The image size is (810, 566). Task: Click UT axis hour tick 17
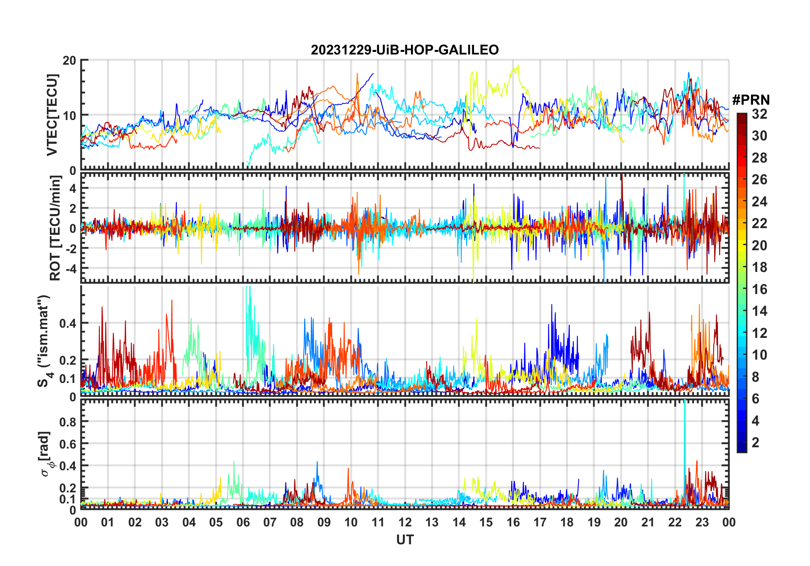pos(540,522)
